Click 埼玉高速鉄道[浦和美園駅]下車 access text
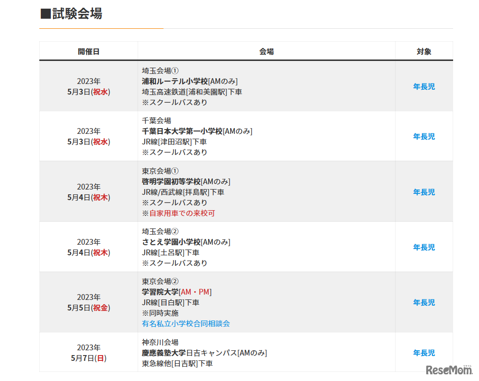The image size is (479, 381). pos(192,92)
